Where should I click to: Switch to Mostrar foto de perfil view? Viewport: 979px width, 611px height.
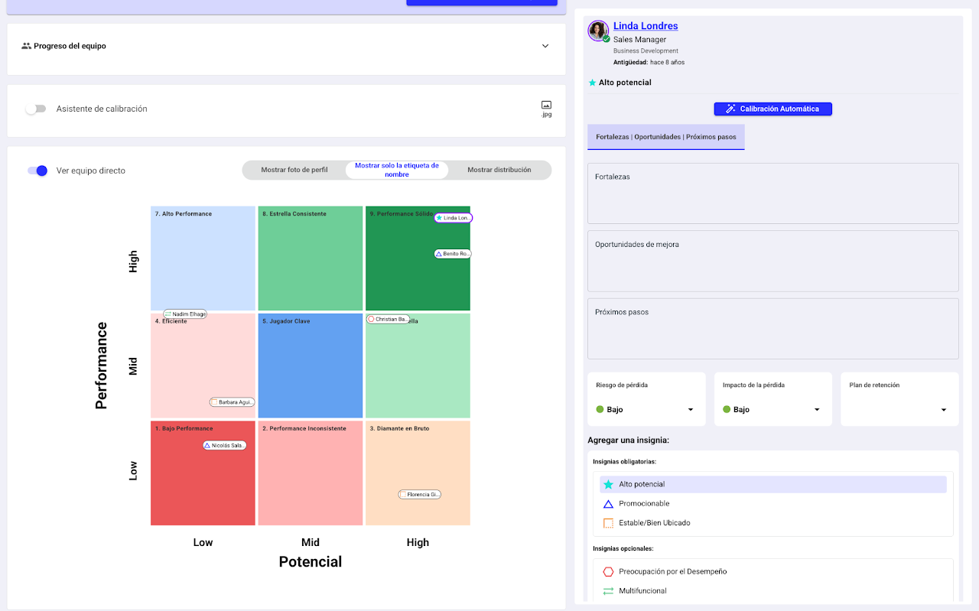[x=294, y=170]
